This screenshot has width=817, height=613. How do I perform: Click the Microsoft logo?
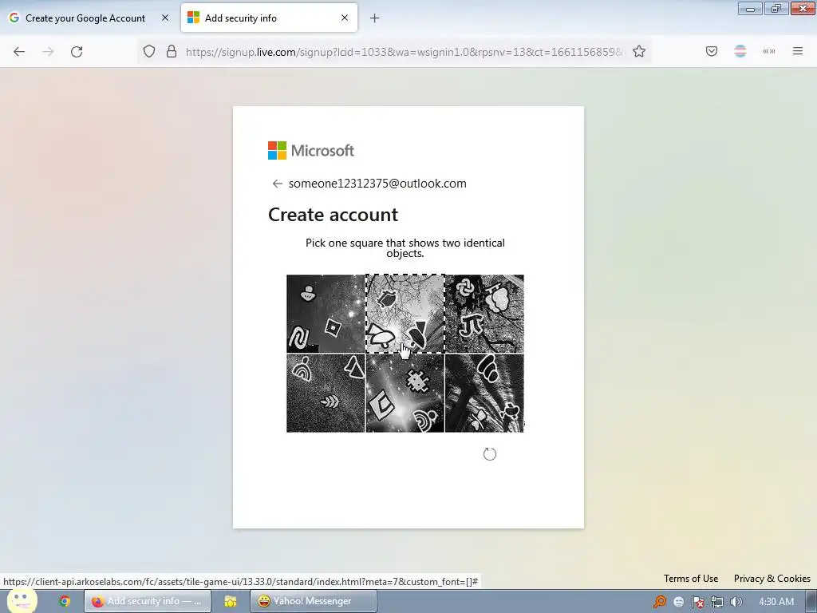pyautogui.click(x=311, y=151)
